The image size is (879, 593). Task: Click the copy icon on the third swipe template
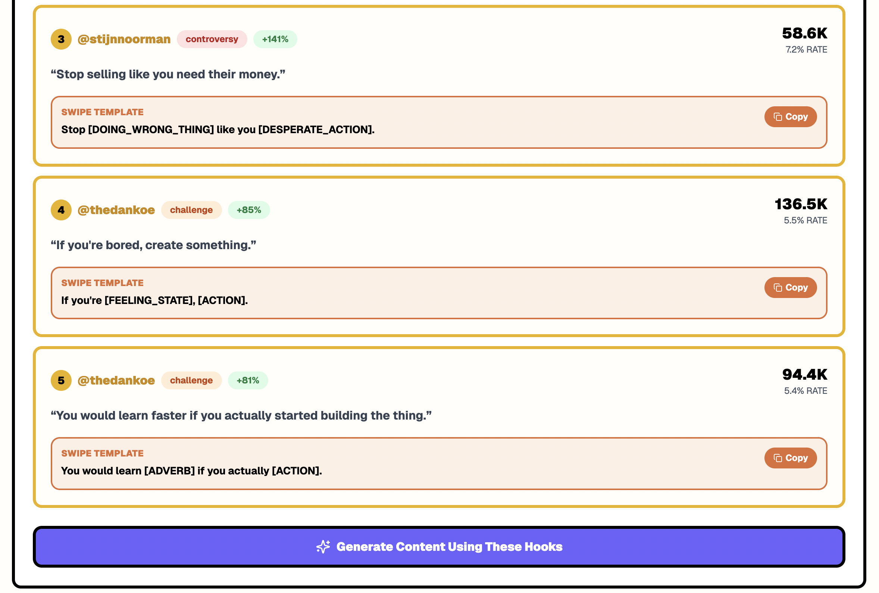coord(779,458)
